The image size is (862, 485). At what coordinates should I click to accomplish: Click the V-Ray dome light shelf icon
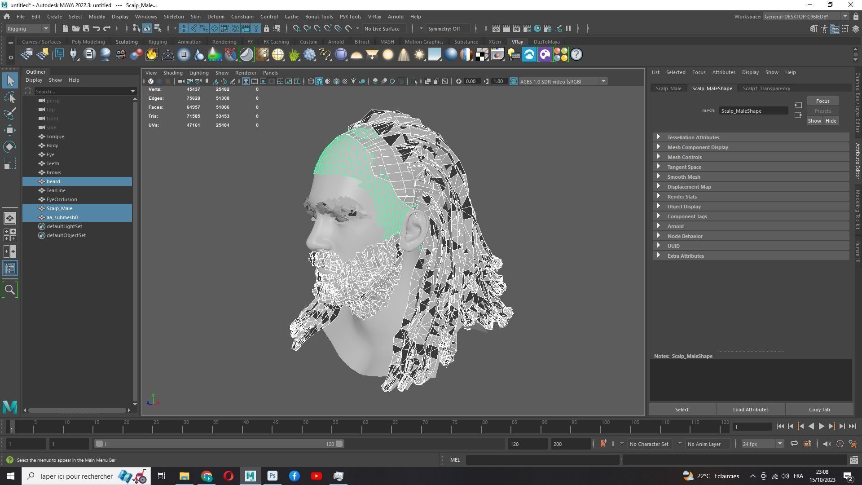tap(356, 55)
